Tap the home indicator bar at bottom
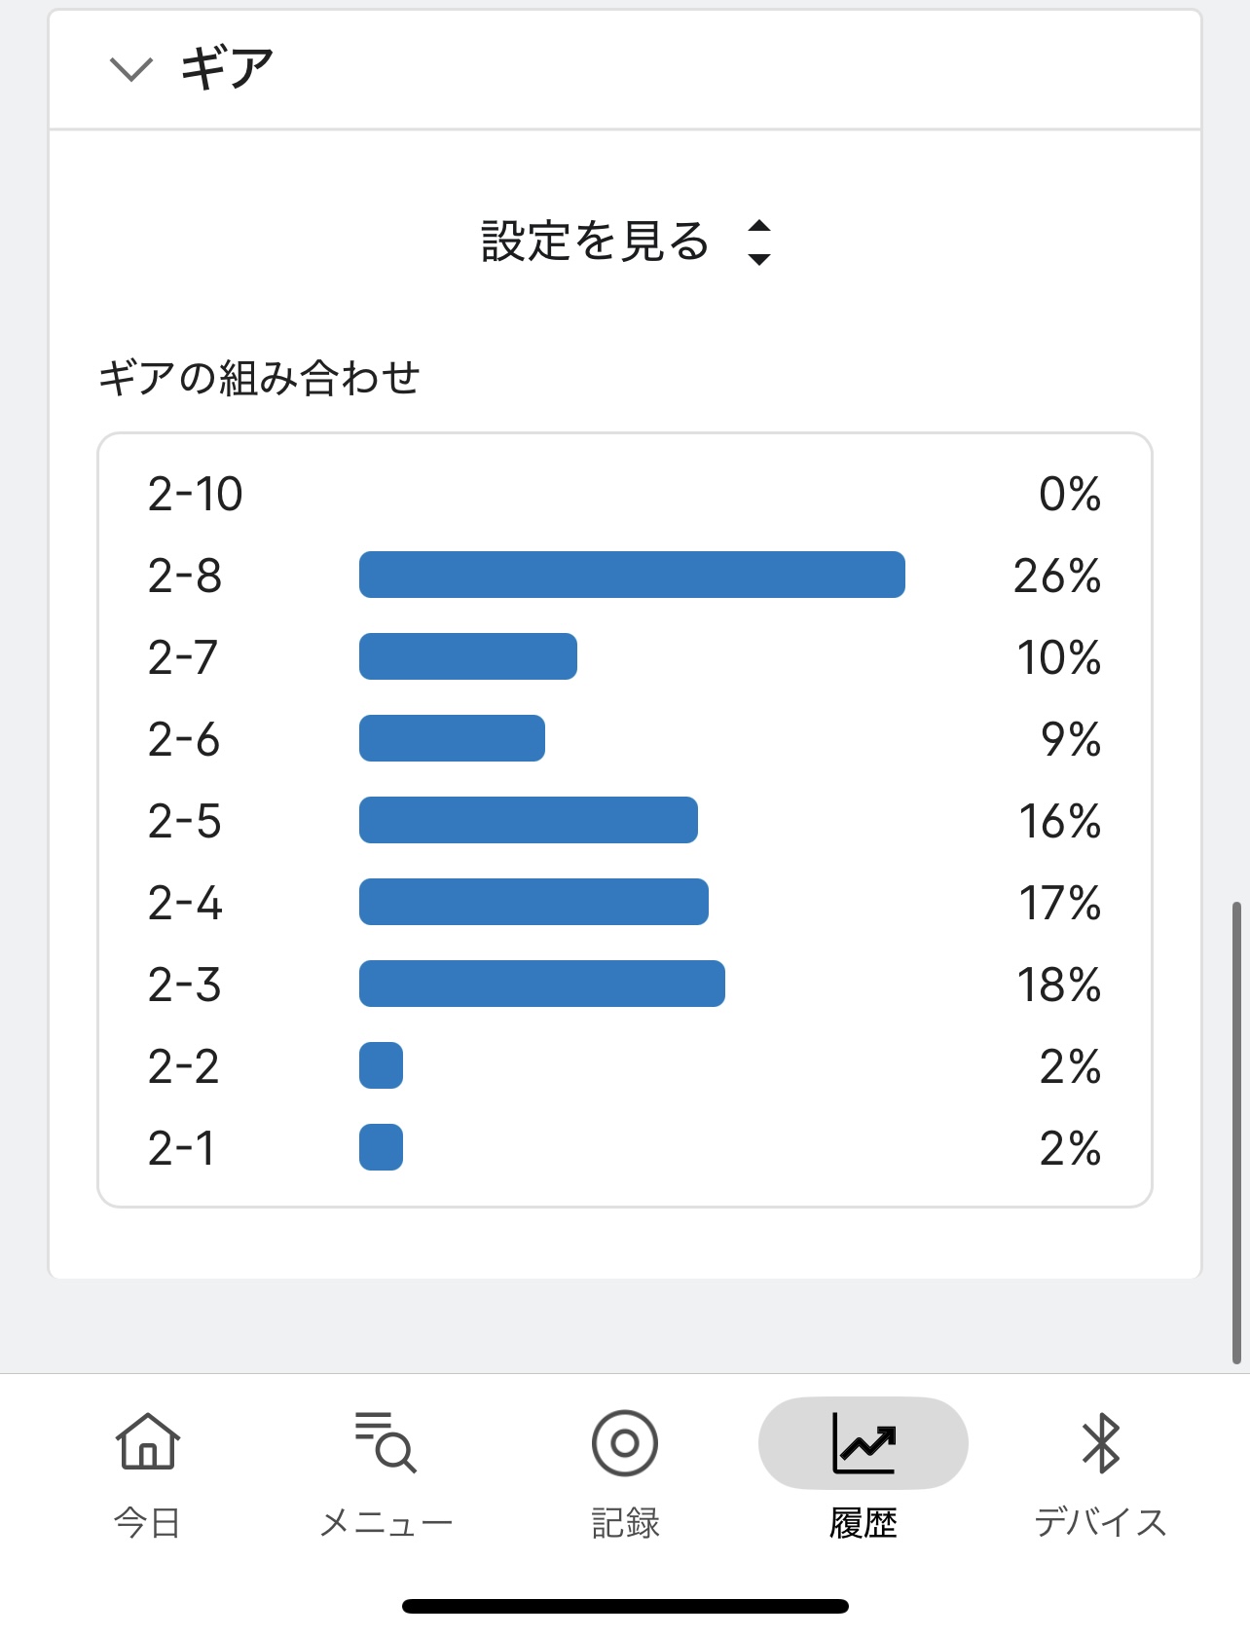 [625, 1606]
